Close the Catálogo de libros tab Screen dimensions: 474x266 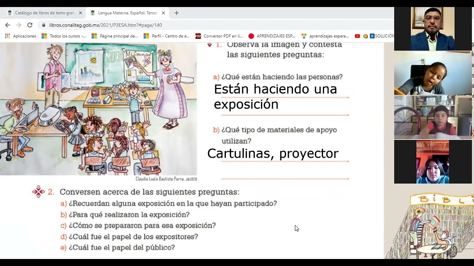click(x=80, y=13)
